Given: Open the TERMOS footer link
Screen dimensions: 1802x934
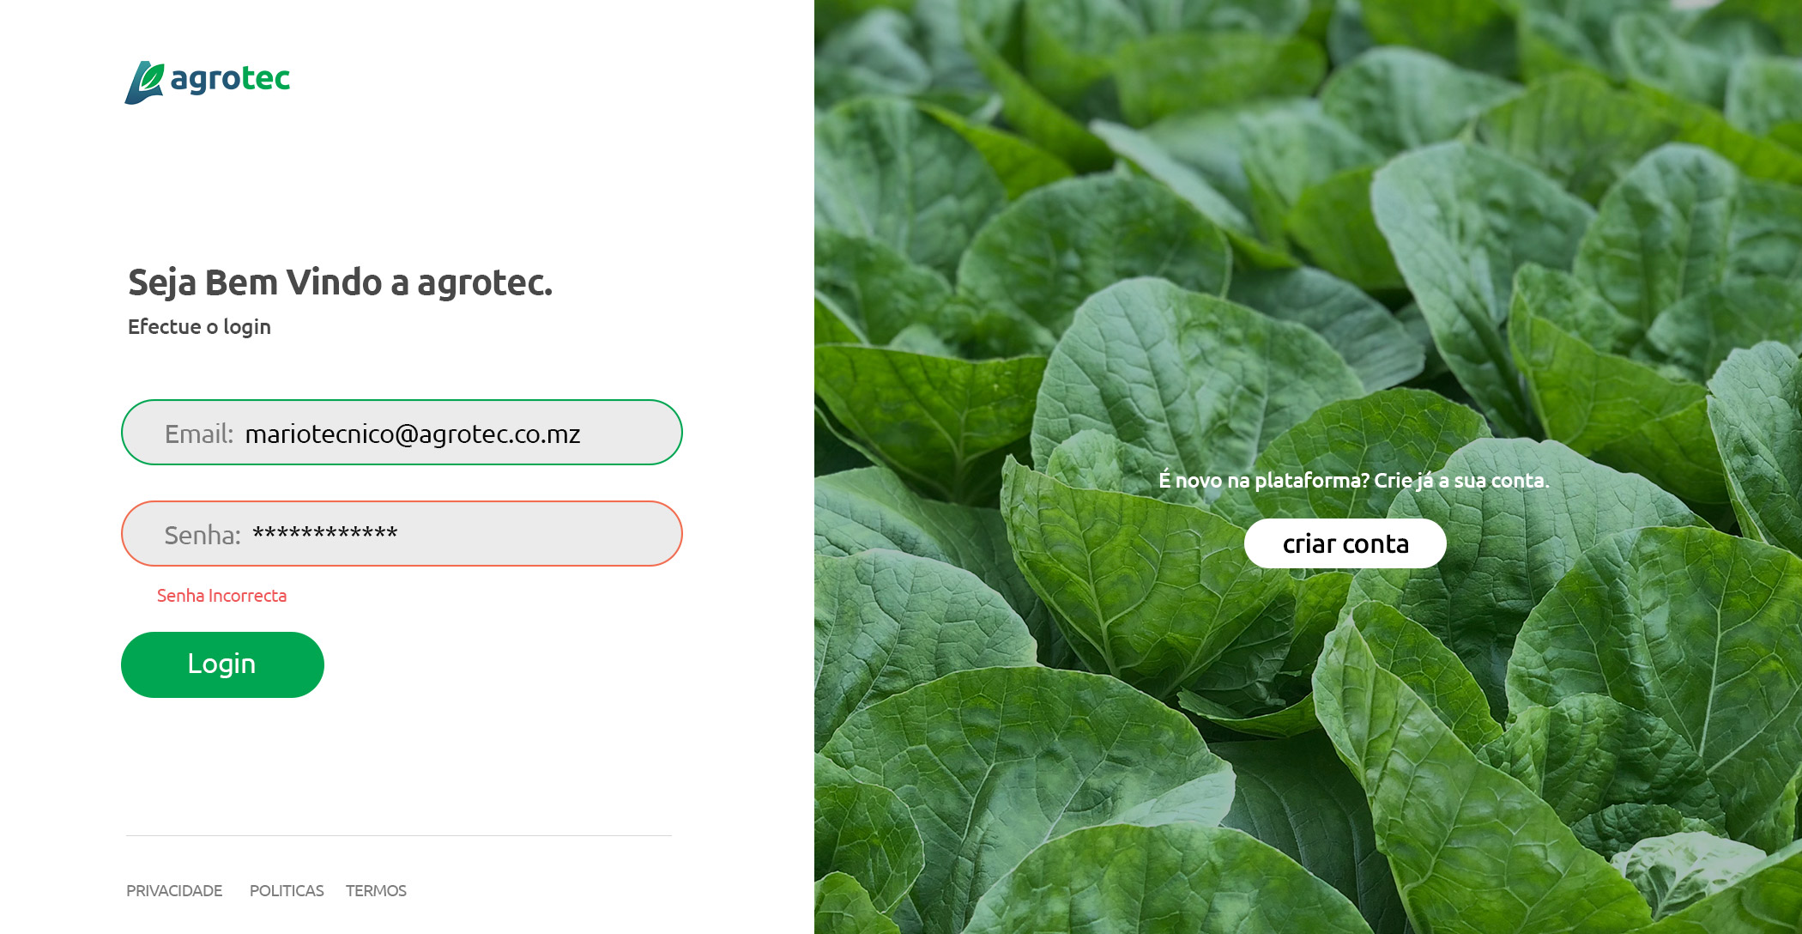Looking at the screenshot, I should tap(376, 891).
